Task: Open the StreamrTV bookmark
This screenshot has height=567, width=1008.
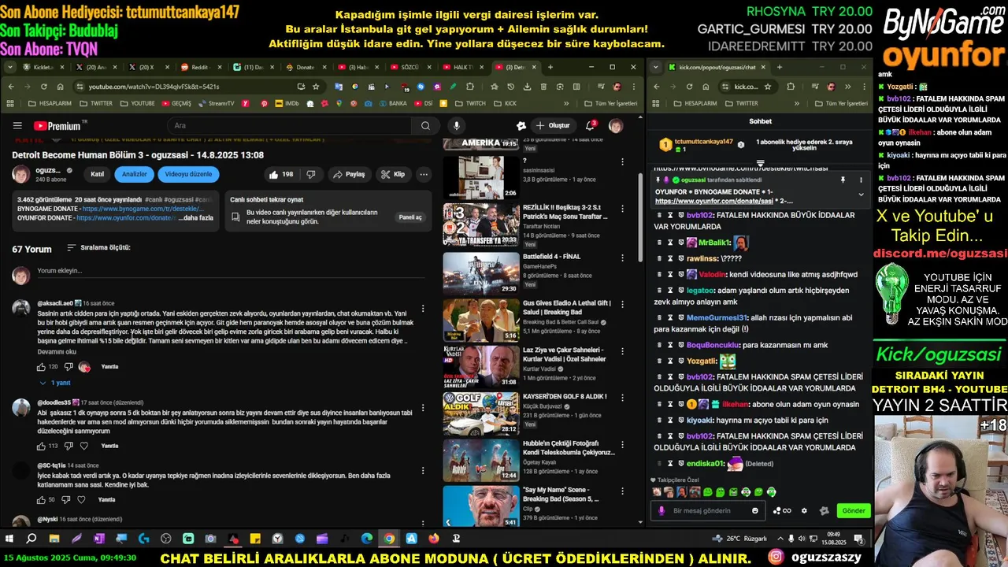Action: pos(217,103)
